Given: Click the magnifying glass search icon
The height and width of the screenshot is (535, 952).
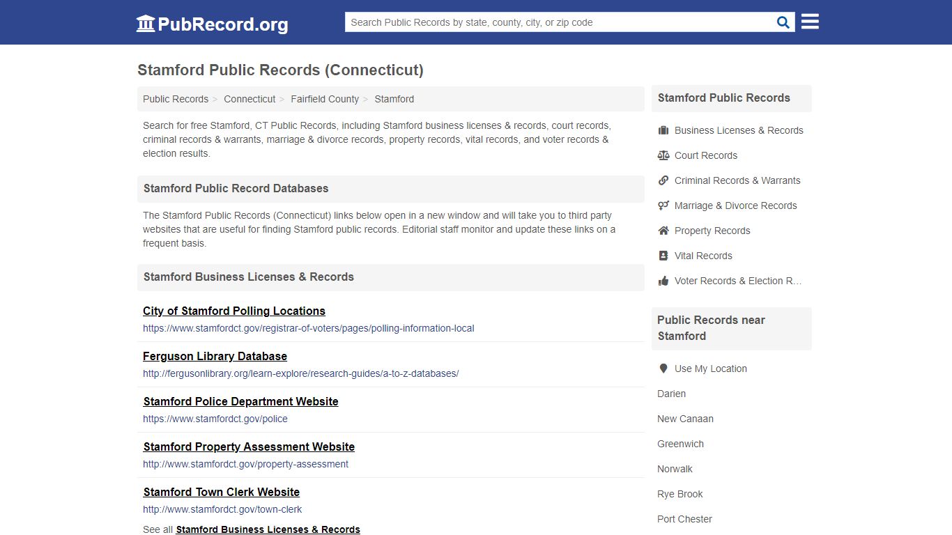Looking at the screenshot, I should 783,22.
